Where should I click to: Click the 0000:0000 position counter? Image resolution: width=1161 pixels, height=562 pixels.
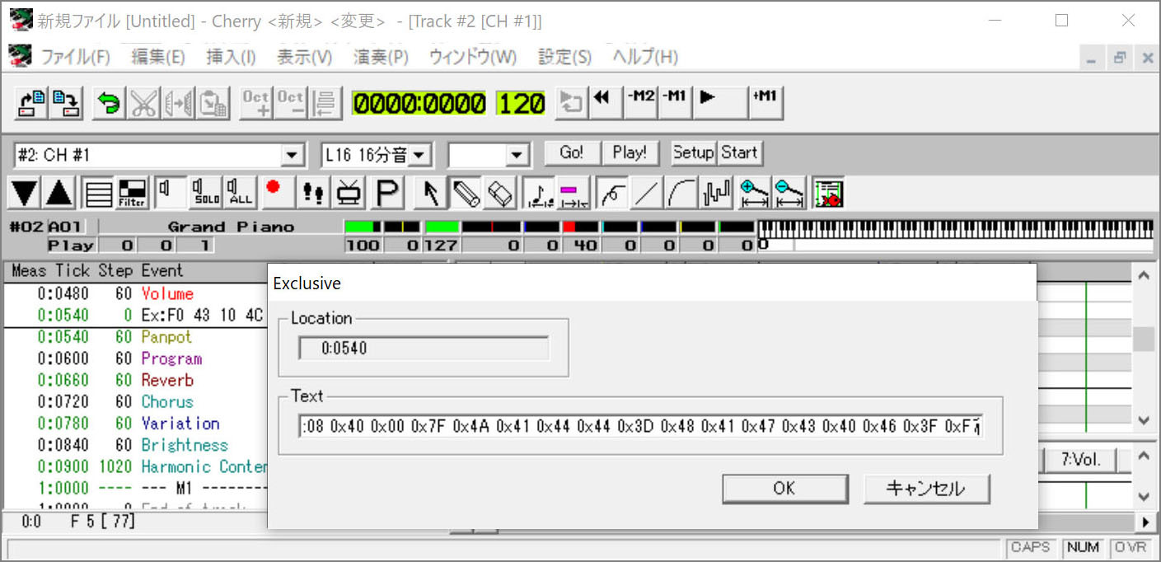point(419,104)
